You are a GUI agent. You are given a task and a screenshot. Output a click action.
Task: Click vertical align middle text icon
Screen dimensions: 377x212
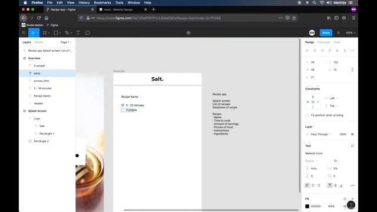click(336, 185)
